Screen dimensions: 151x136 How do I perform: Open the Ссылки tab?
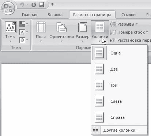[128, 15]
